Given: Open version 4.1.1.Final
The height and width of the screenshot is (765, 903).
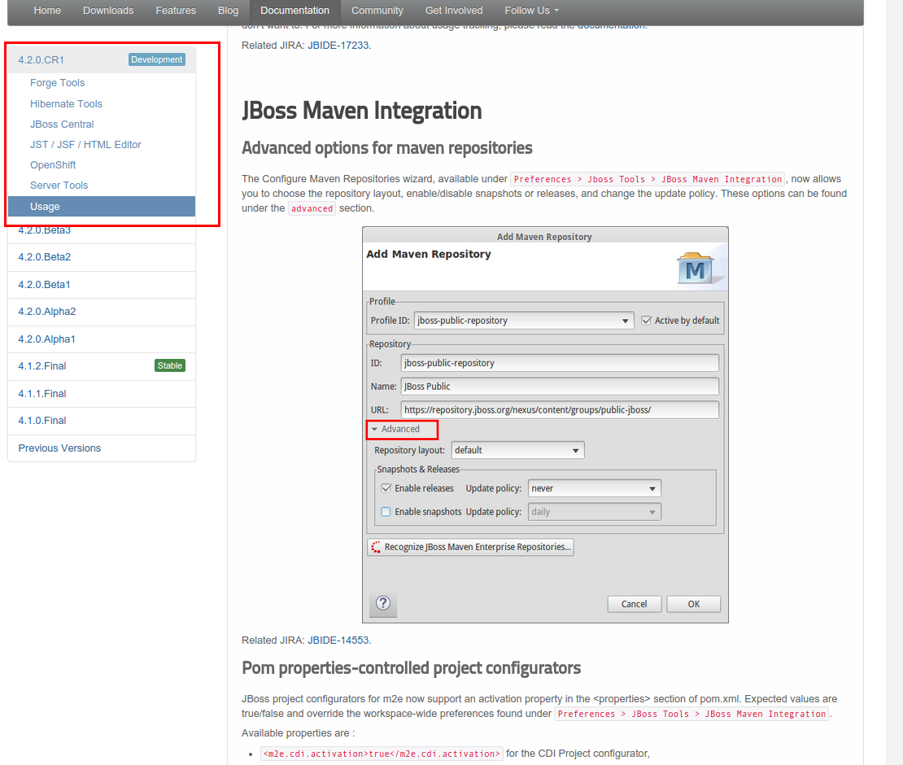Looking at the screenshot, I should [x=42, y=393].
